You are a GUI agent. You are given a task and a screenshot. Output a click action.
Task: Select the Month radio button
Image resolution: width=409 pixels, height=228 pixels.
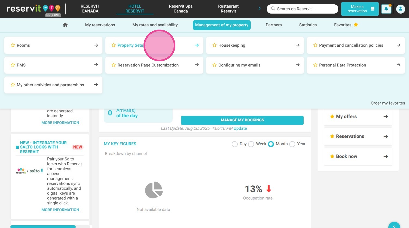[271, 144]
